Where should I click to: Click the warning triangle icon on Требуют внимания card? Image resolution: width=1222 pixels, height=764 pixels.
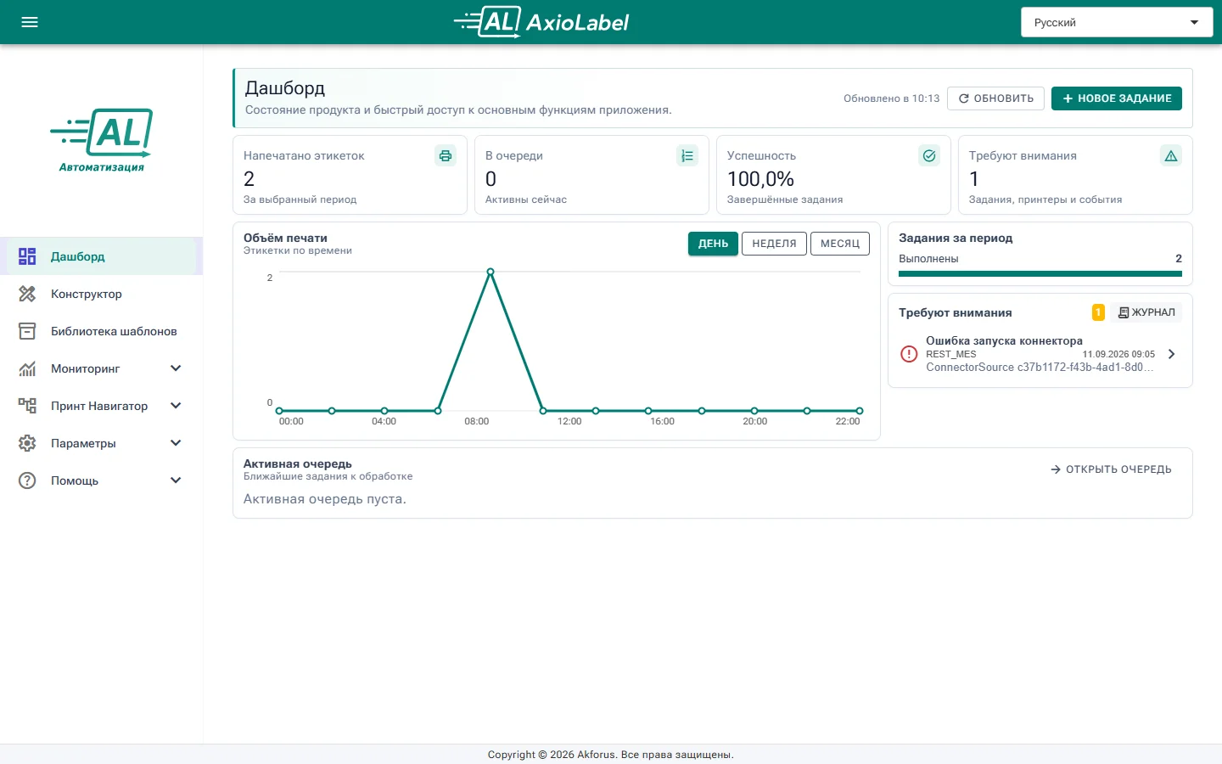(1171, 155)
